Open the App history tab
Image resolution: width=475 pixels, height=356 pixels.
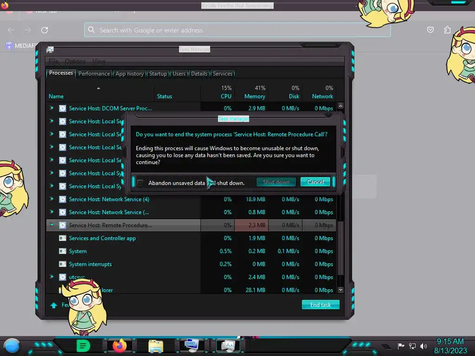[x=129, y=74]
